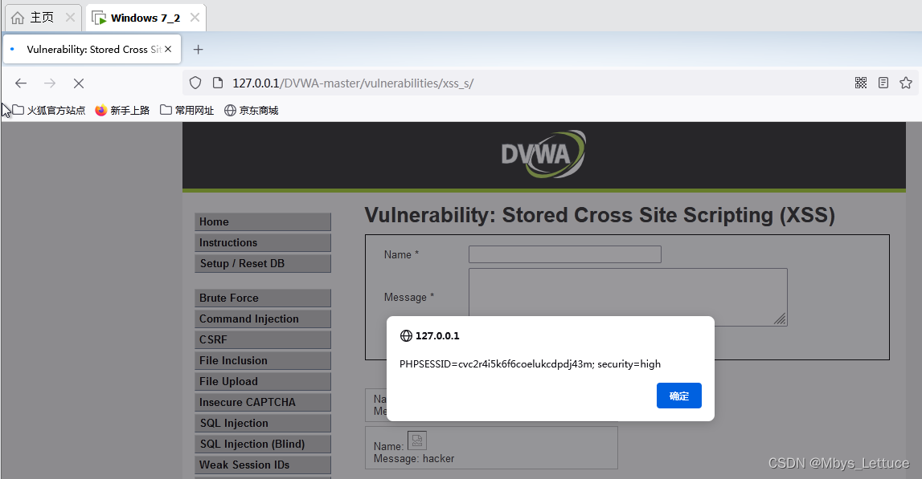Click 确定 button in alert dialog
This screenshot has height=479, width=922.
coord(679,396)
